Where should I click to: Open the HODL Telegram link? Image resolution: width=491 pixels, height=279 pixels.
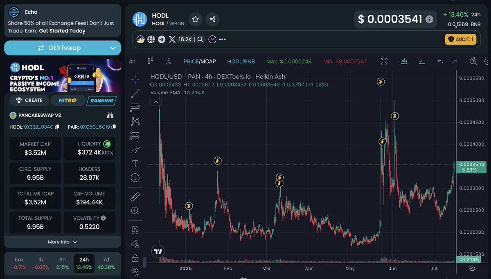click(x=162, y=40)
